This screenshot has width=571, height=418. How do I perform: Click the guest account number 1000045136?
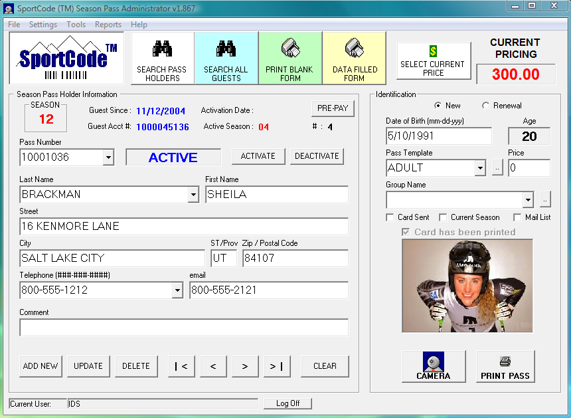click(163, 127)
